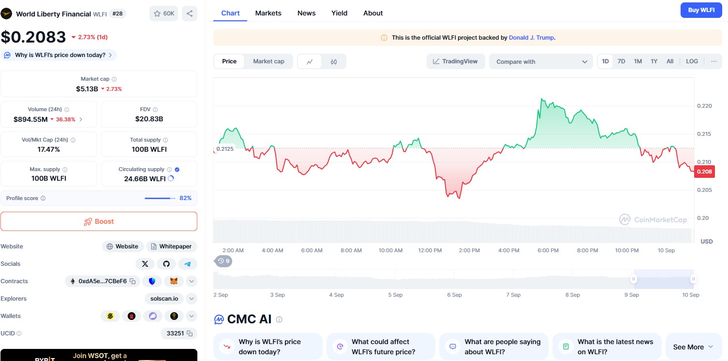Open the solscan.io explorer

pyautogui.click(x=164, y=299)
